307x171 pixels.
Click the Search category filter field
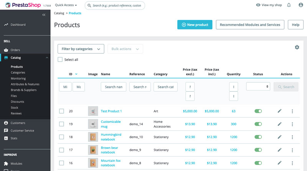coord(166,87)
